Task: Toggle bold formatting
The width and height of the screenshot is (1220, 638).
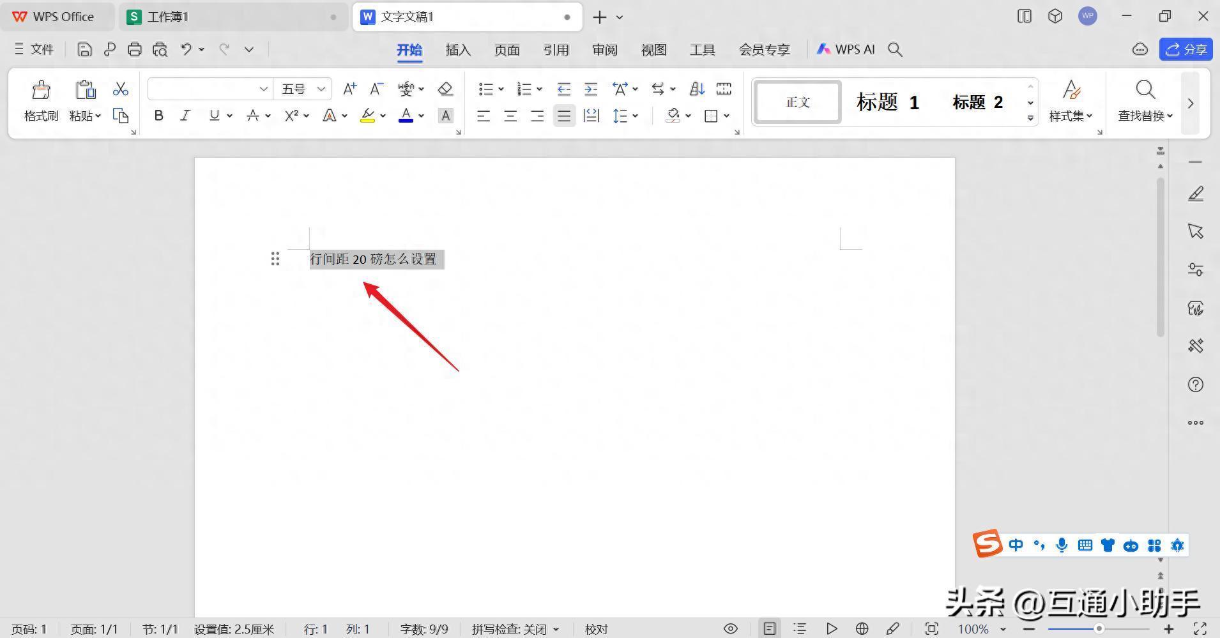Action: click(159, 116)
